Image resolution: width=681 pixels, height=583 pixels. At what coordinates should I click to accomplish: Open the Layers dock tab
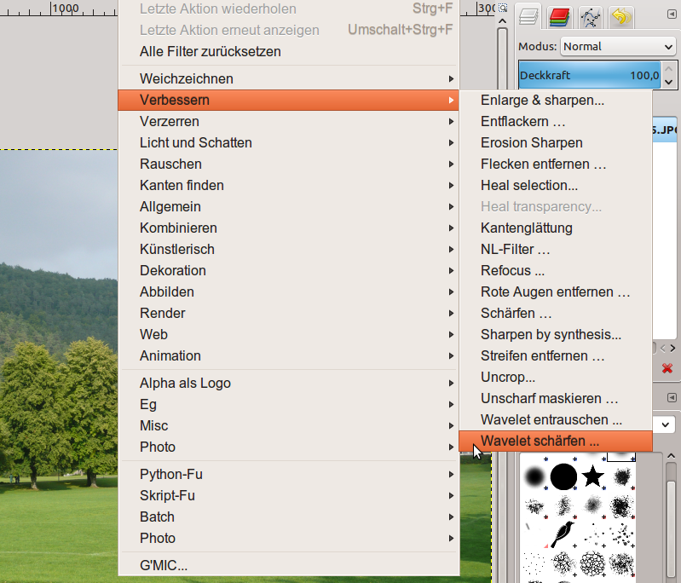pyautogui.click(x=528, y=17)
